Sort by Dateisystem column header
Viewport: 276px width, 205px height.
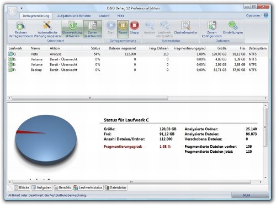257,48
